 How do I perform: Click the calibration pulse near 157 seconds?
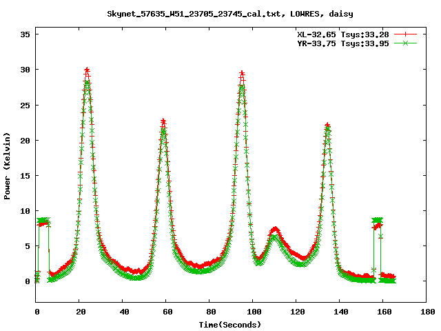[x=377, y=222]
